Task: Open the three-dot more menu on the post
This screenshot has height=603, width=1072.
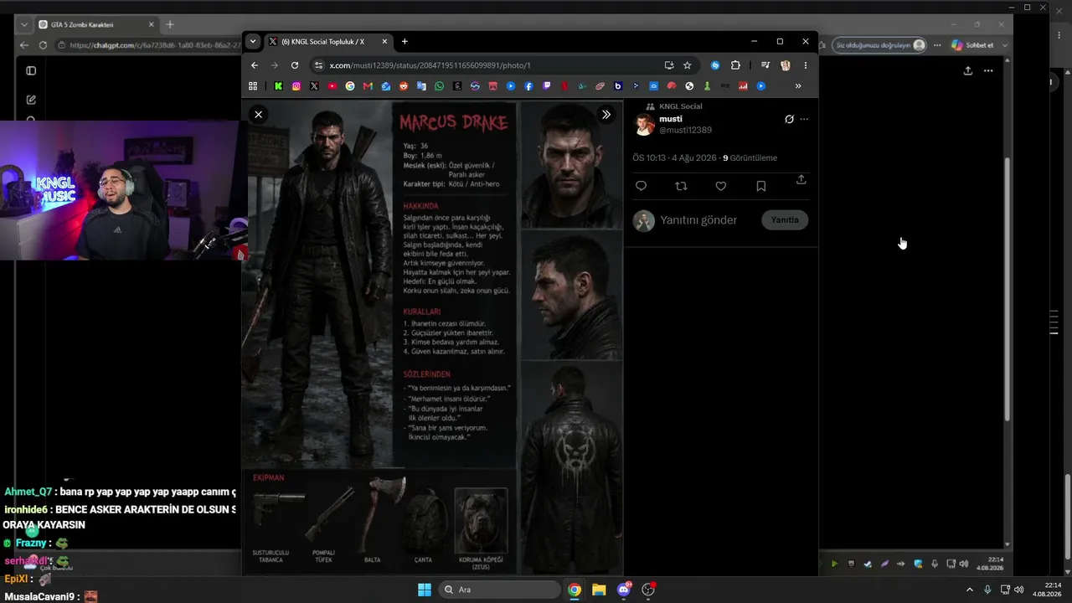Action: point(805,119)
